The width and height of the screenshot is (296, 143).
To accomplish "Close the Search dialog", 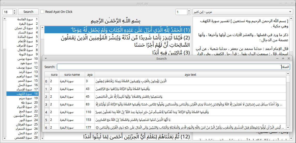I will pyautogui.click(x=289, y=59).
